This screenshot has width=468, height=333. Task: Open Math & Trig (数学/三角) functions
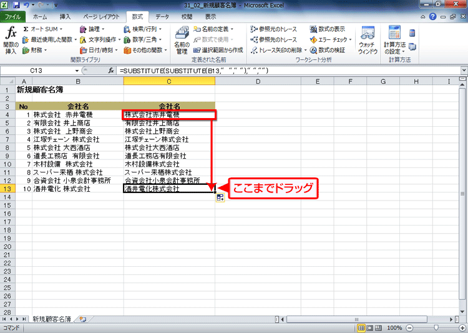pyautogui.click(x=143, y=39)
